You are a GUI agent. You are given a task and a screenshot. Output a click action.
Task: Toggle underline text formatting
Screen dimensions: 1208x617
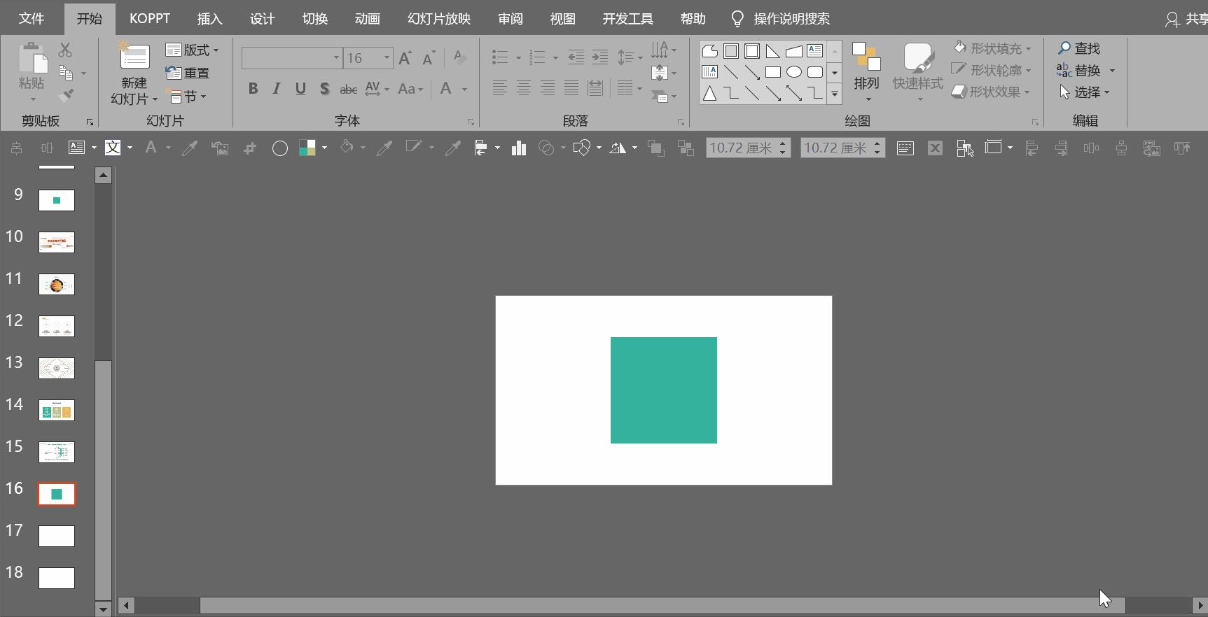tap(300, 89)
